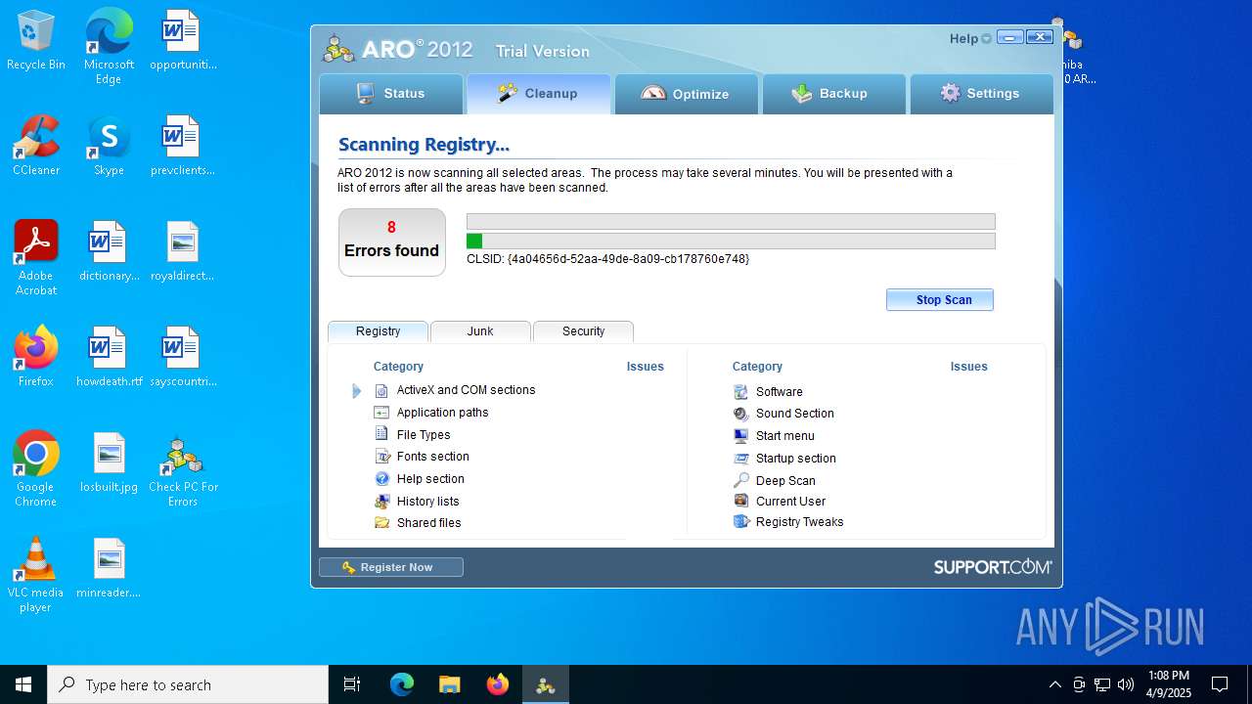
Task: Click the SUPPORT.COM logo link
Action: pyautogui.click(x=993, y=567)
